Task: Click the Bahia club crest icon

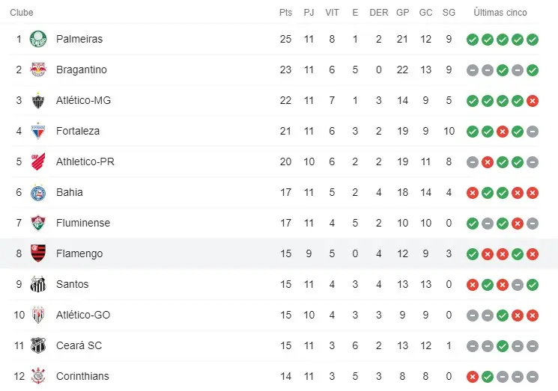Action: click(37, 192)
